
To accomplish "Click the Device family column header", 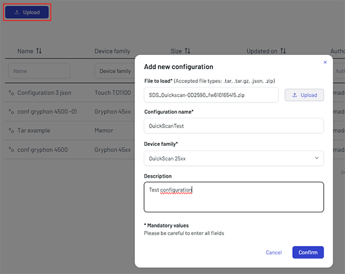I will coord(112,51).
